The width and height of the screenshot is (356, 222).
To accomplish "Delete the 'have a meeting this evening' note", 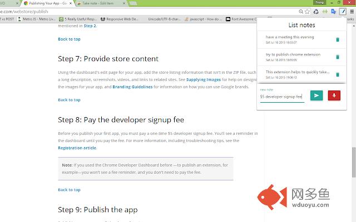I will pyautogui.click(x=337, y=39).
